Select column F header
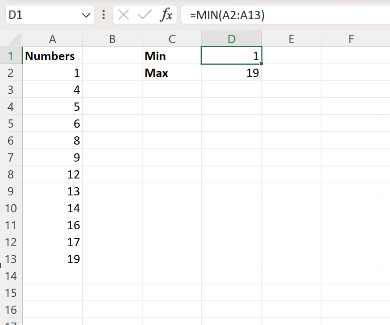The width and height of the screenshot is (390, 325). click(351, 39)
